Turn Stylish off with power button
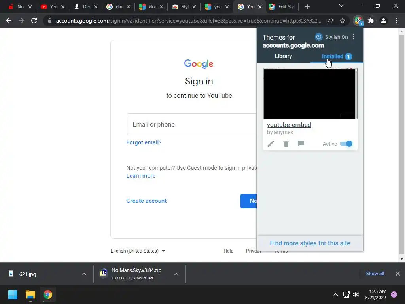Screen dimensions: 405x304 pyautogui.click(x=318, y=37)
